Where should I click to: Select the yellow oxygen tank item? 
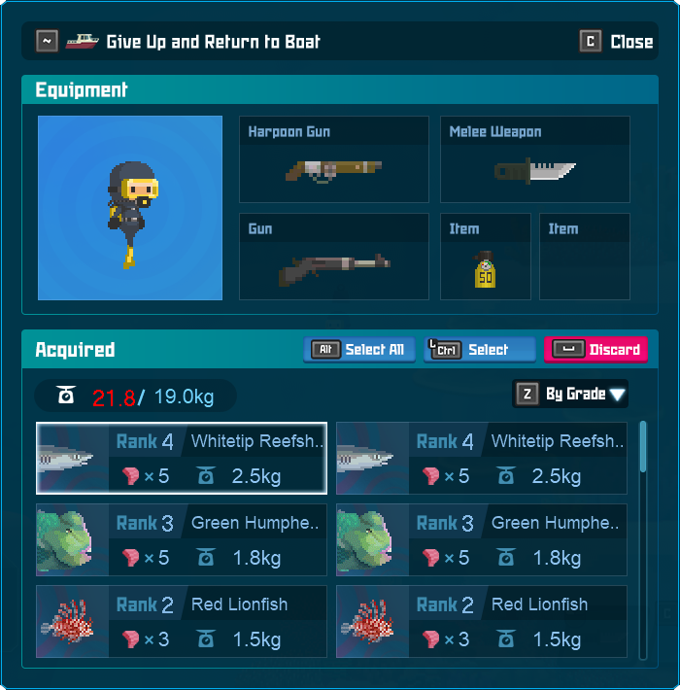tap(485, 269)
